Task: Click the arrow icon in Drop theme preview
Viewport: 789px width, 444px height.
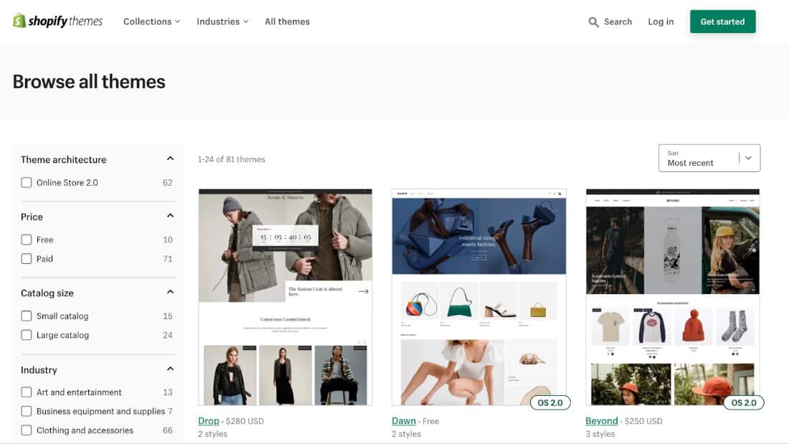Action: (364, 291)
